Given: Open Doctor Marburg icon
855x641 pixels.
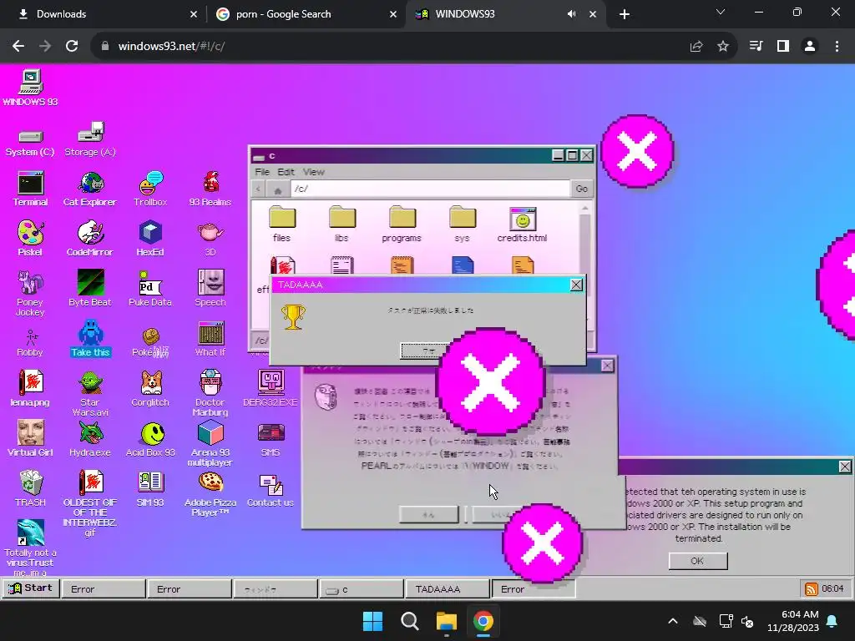Looking at the screenshot, I should 210,394.
